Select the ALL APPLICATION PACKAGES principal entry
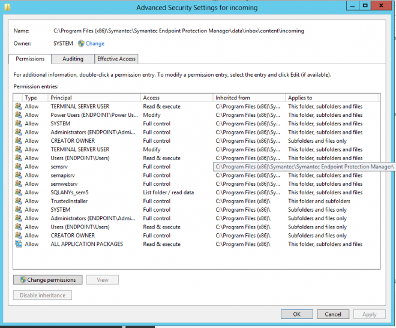The width and height of the screenshot is (396, 328). tap(87, 244)
